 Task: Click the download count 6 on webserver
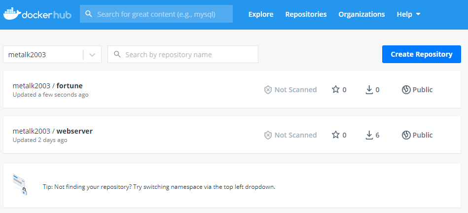[377, 135]
